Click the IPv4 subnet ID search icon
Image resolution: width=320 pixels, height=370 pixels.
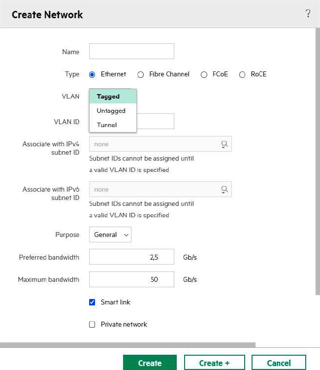224,144
